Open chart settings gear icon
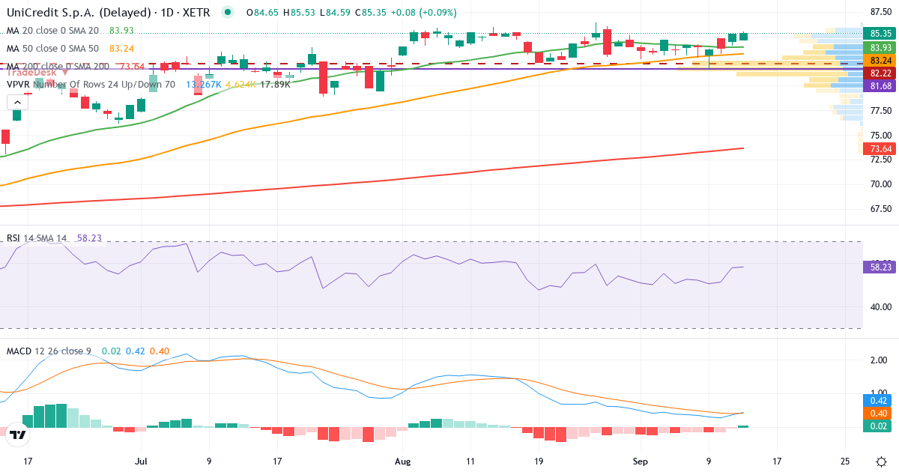The width and height of the screenshot is (899, 472). [x=881, y=460]
